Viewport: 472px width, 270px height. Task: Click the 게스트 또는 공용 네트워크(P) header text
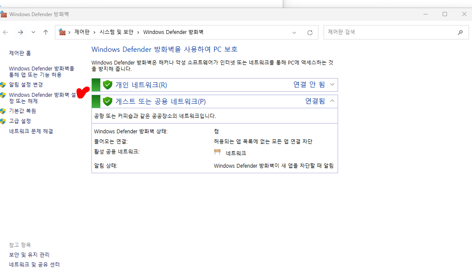click(160, 101)
